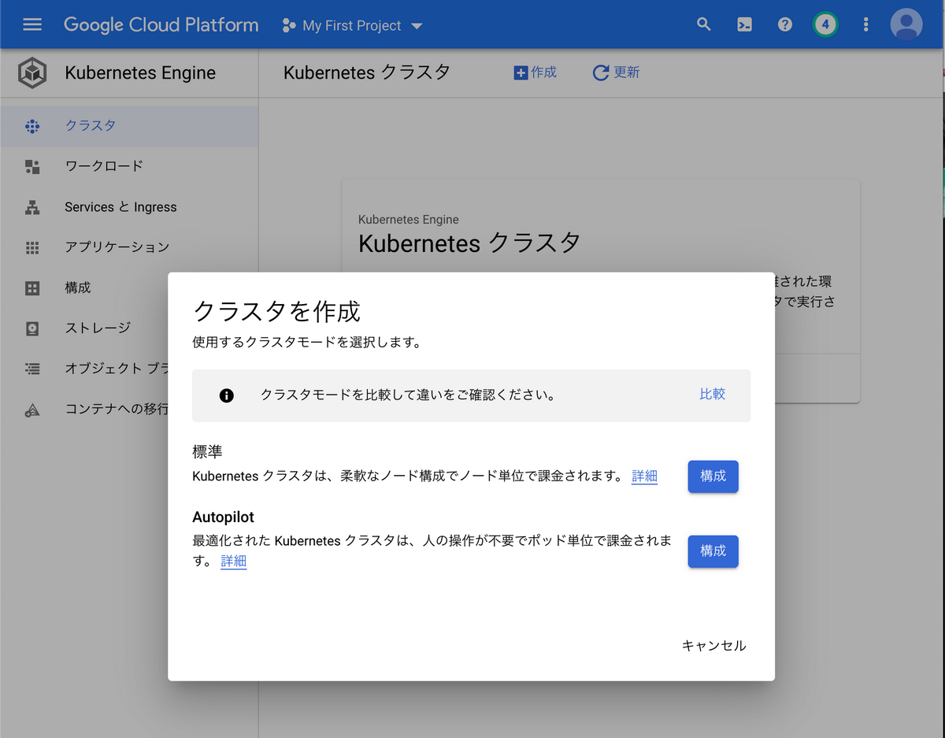Click the アプリケーション grid icon
This screenshot has width=945, height=738.
coord(32,247)
